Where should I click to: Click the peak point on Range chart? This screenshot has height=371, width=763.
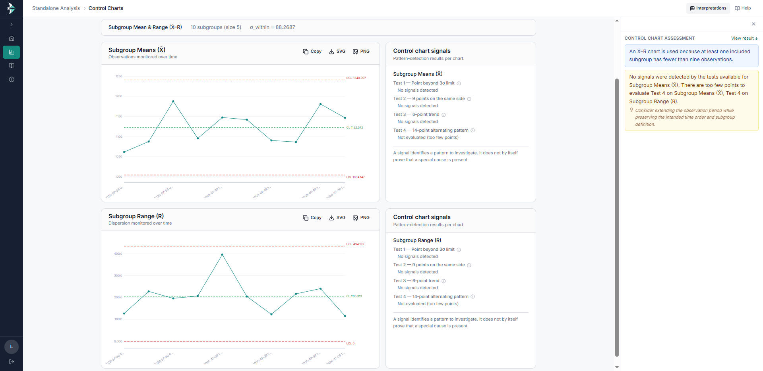(x=222, y=254)
